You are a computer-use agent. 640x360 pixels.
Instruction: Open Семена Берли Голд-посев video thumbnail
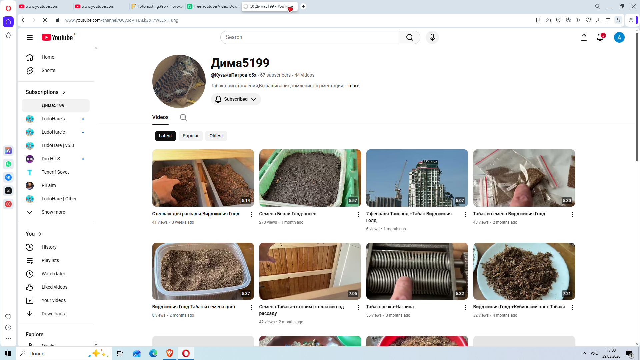click(x=310, y=178)
